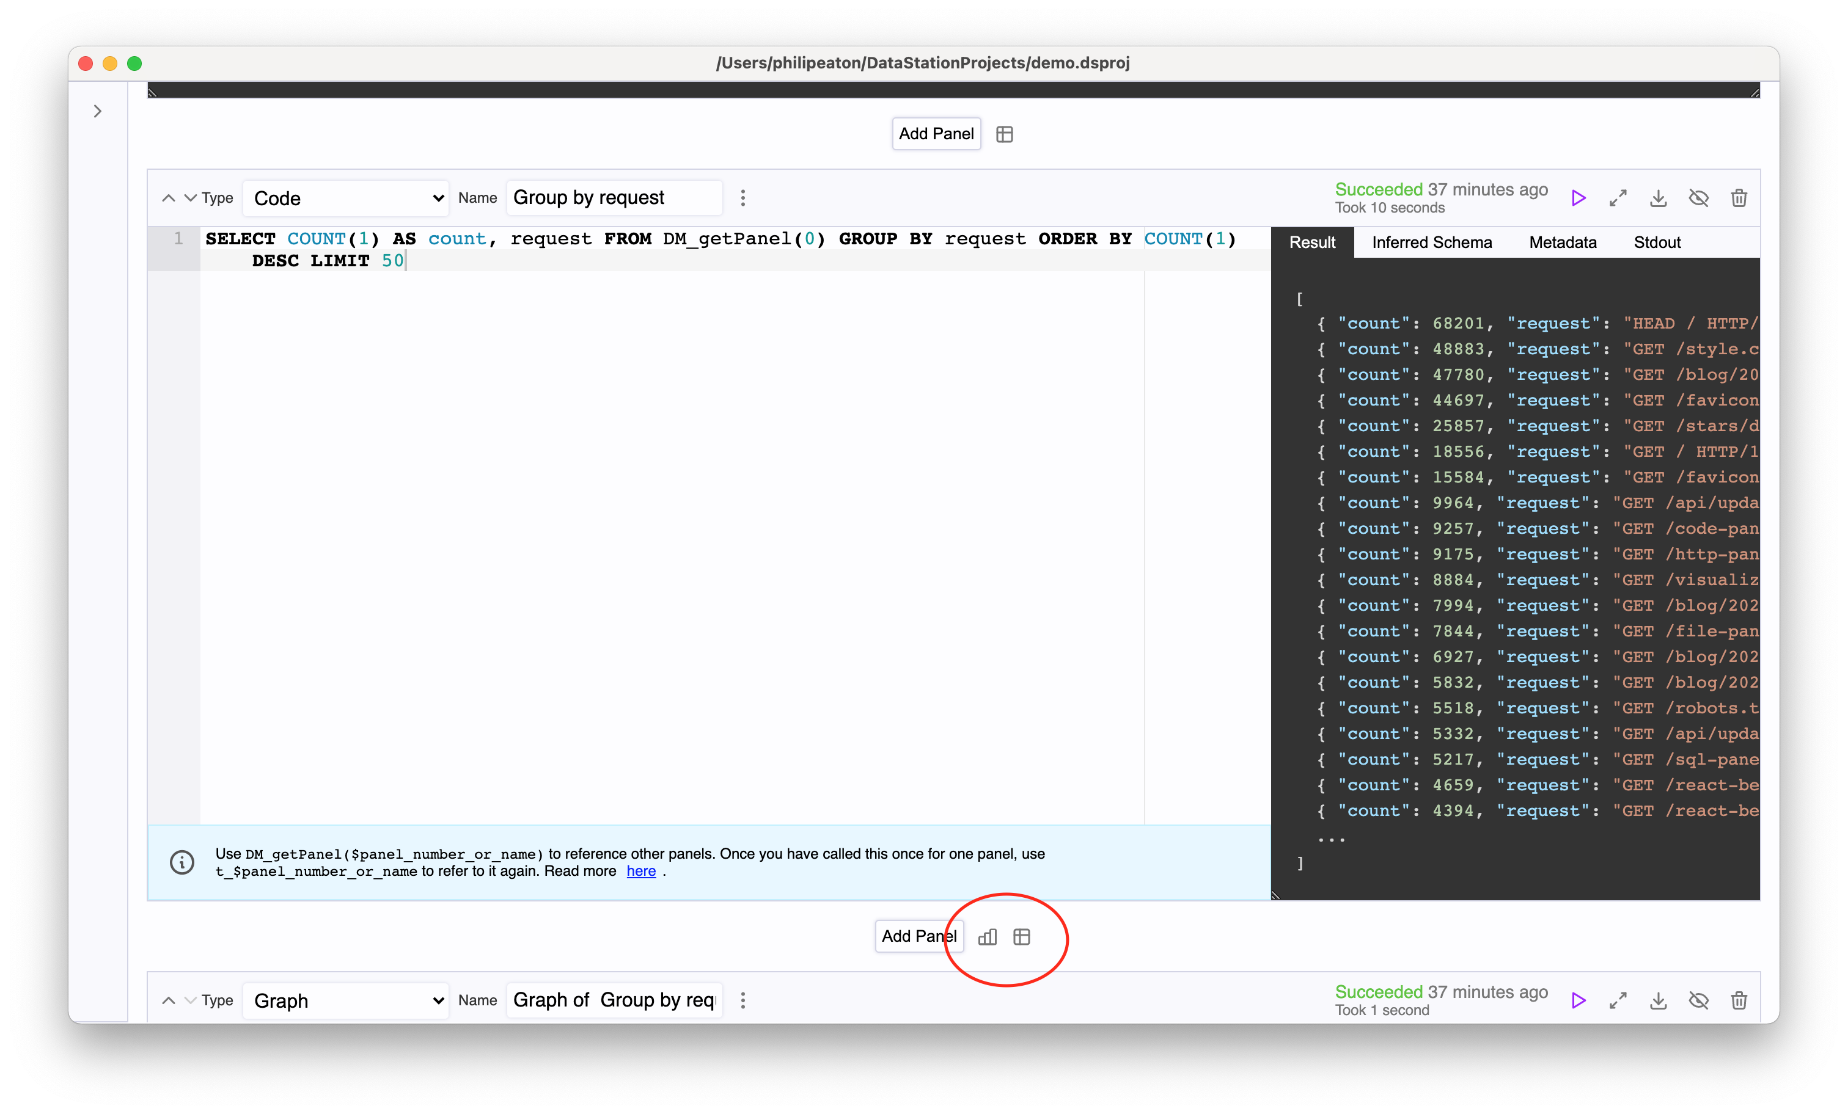Click into the SQL code editor
Viewport: 1848px width, 1114px height.
tap(735, 525)
